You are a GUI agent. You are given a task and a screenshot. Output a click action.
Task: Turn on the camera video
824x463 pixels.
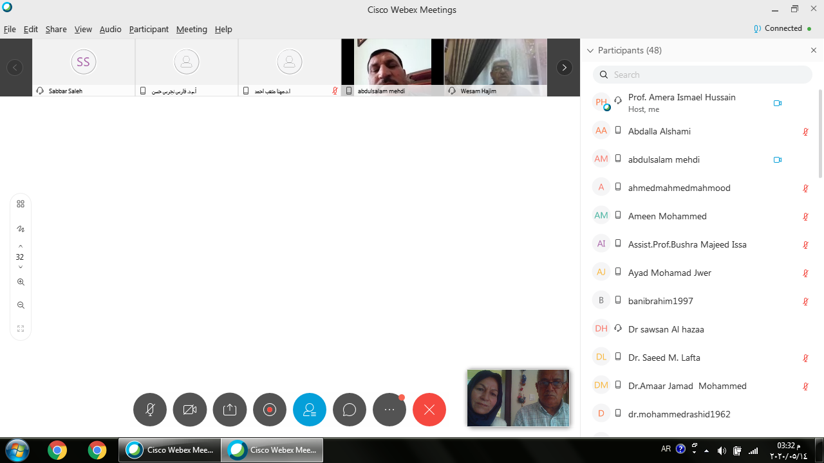(x=190, y=410)
